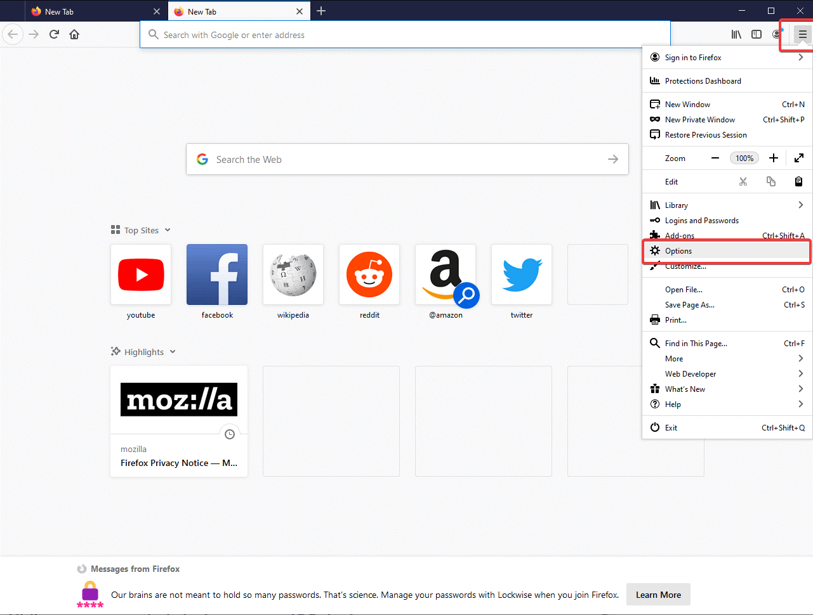Toggle the sidebar view icon
The image size is (813, 615).
click(757, 34)
